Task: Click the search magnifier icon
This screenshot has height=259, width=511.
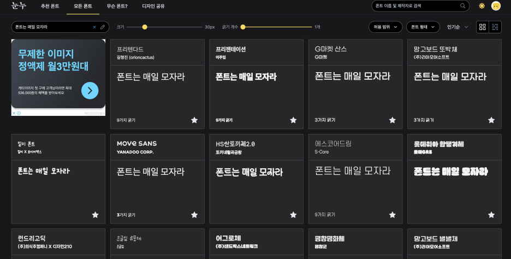Action: pyautogui.click(x=462, y=6)
